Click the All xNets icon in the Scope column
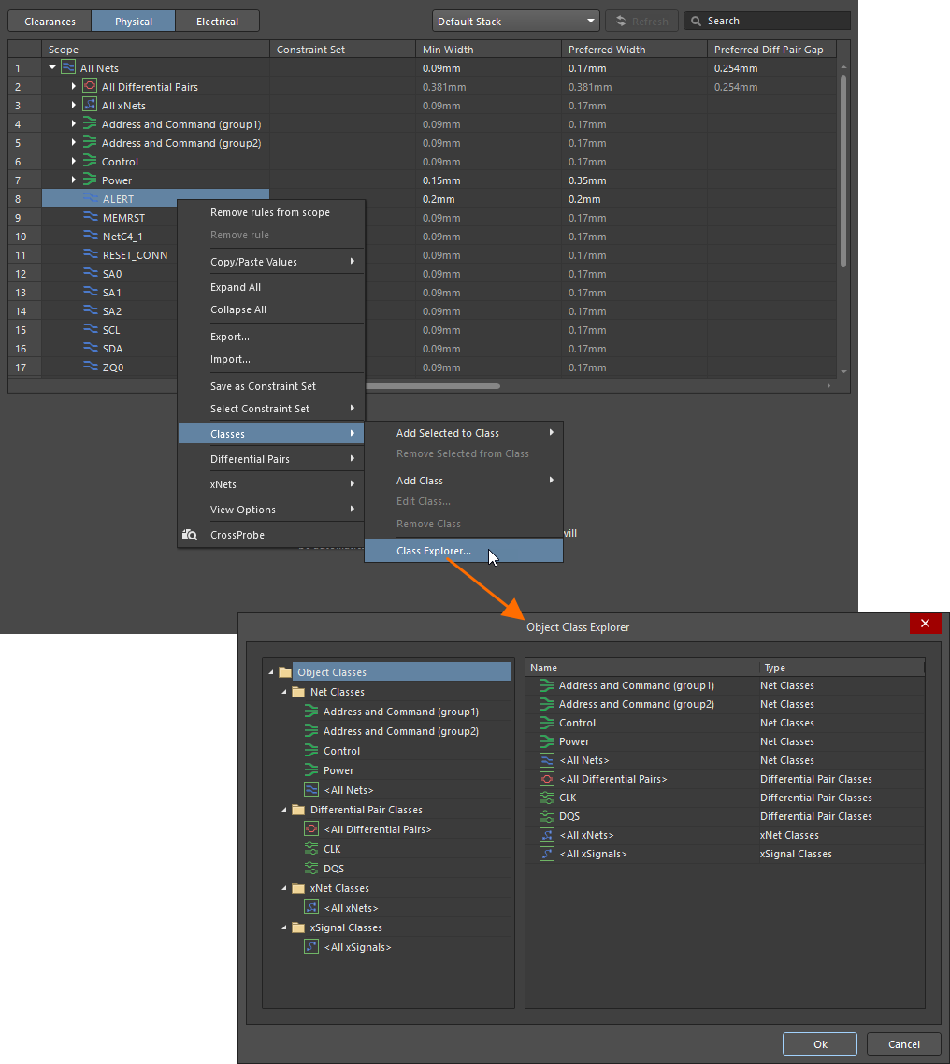Screen dimensions: 950x1064 (x=90, y=105)
